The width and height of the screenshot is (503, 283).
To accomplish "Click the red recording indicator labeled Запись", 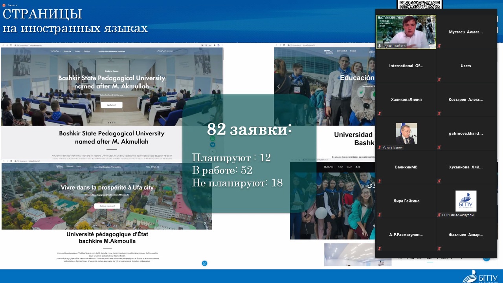I will tap(4, 5).
